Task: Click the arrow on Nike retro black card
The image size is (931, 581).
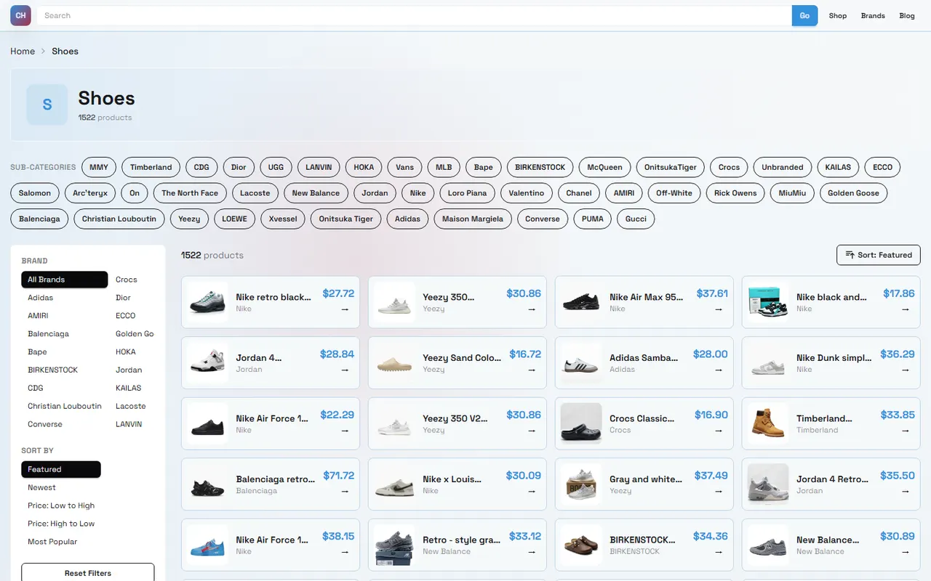Action: click(x=345, y=309)
